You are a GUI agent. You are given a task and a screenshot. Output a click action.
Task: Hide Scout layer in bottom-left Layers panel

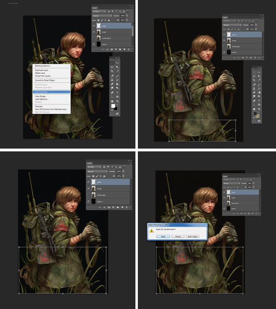88,189
